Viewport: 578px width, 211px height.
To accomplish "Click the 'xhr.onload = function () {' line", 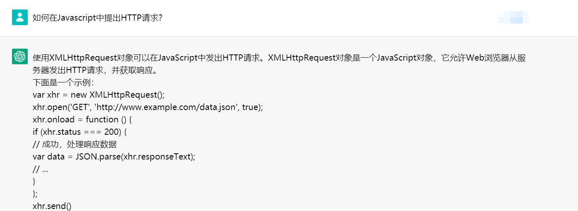I will [82, 120].
